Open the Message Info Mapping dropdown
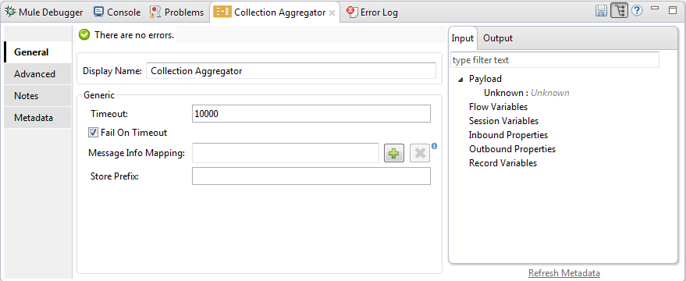This screenshot has height=281, width=686. click(286, 153)
